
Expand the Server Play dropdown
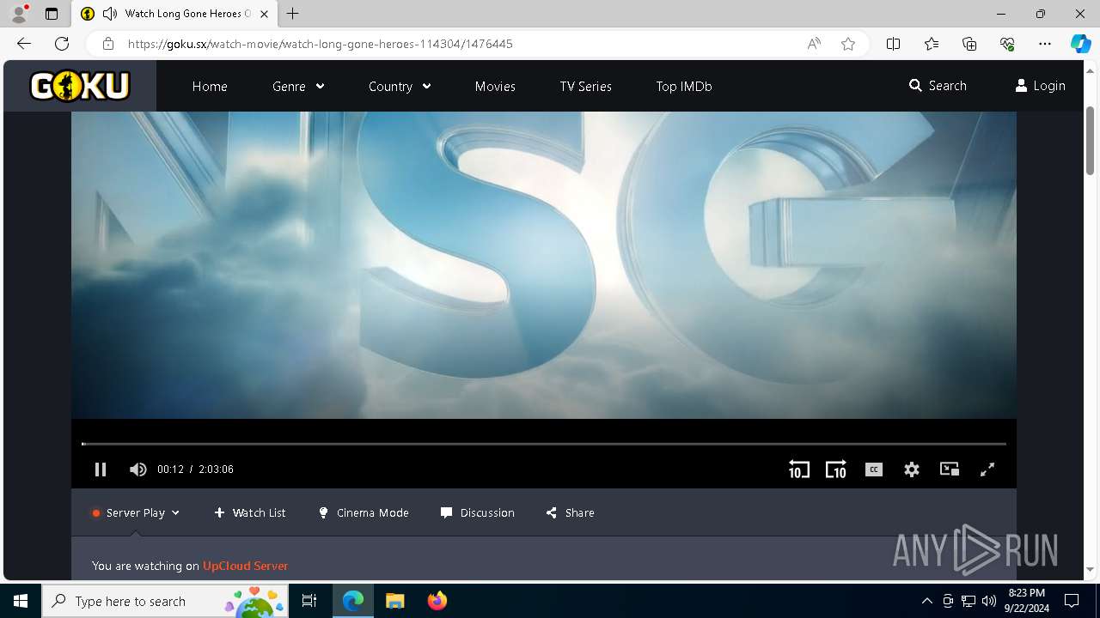point(136,512)
